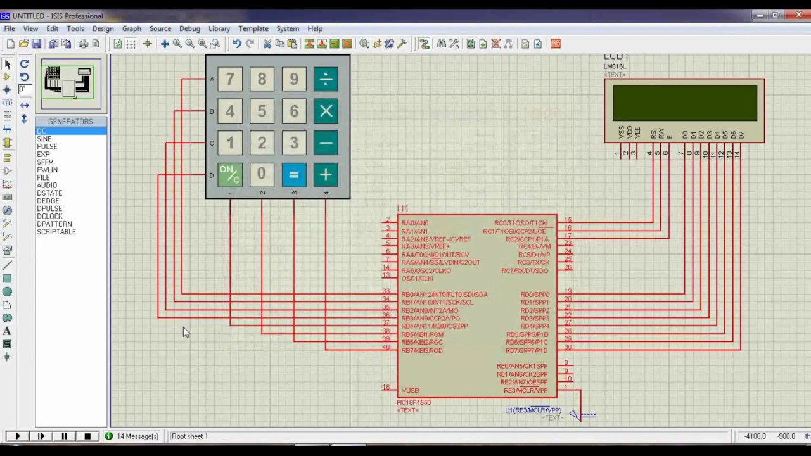Click the Save Design floppy icon
The image size is (811, 456).
(36, 44)
